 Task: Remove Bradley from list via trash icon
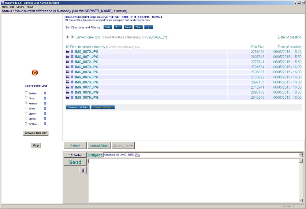click(x=45, y=93)
